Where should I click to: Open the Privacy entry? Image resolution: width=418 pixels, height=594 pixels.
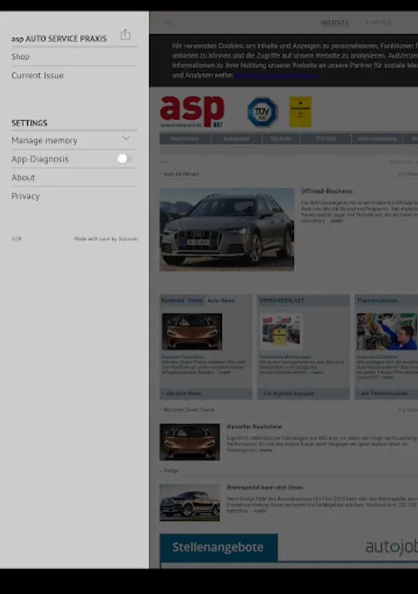[x=26, y=196]
